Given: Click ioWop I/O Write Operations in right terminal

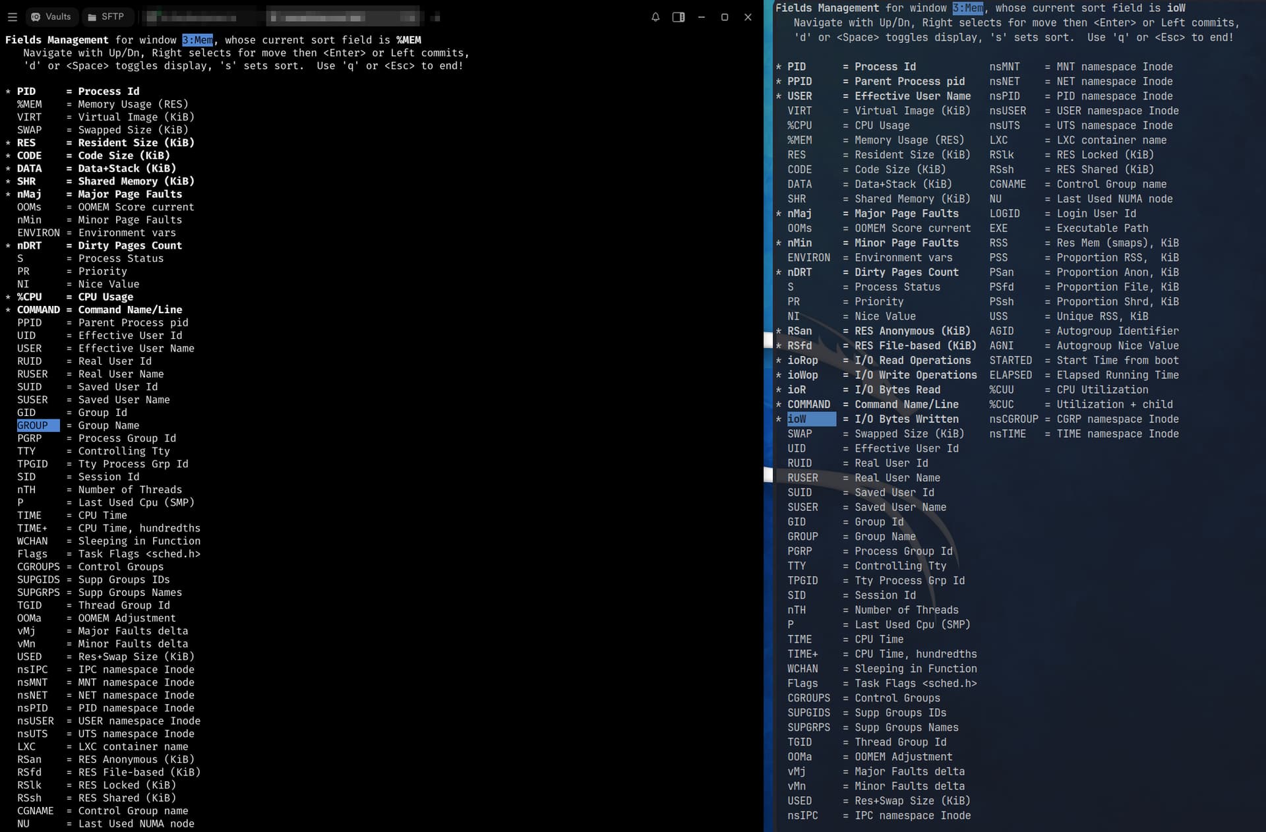Looking at the screenshot, I should coord(882,375).
